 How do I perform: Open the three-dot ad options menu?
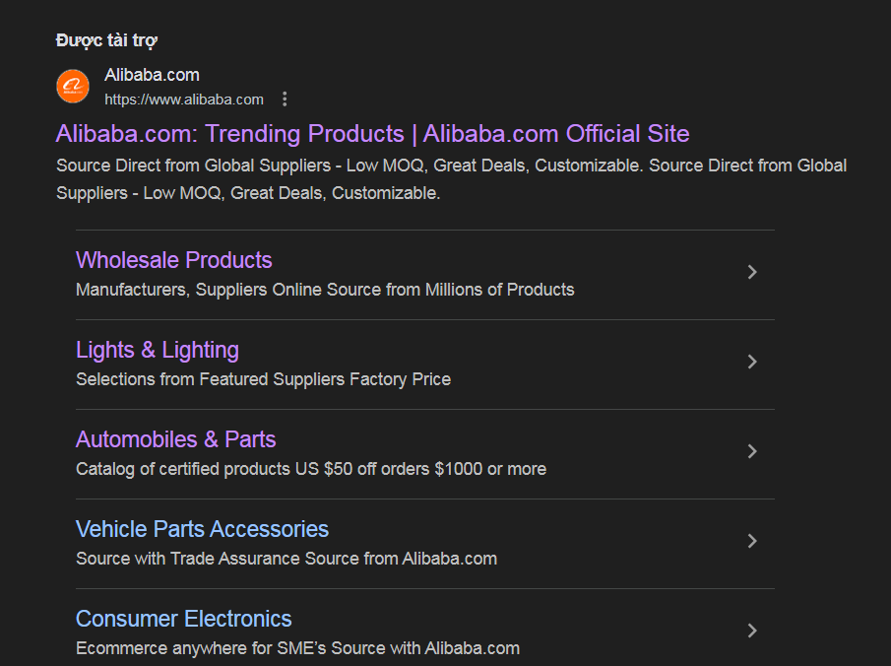click(x=285, y=99)
